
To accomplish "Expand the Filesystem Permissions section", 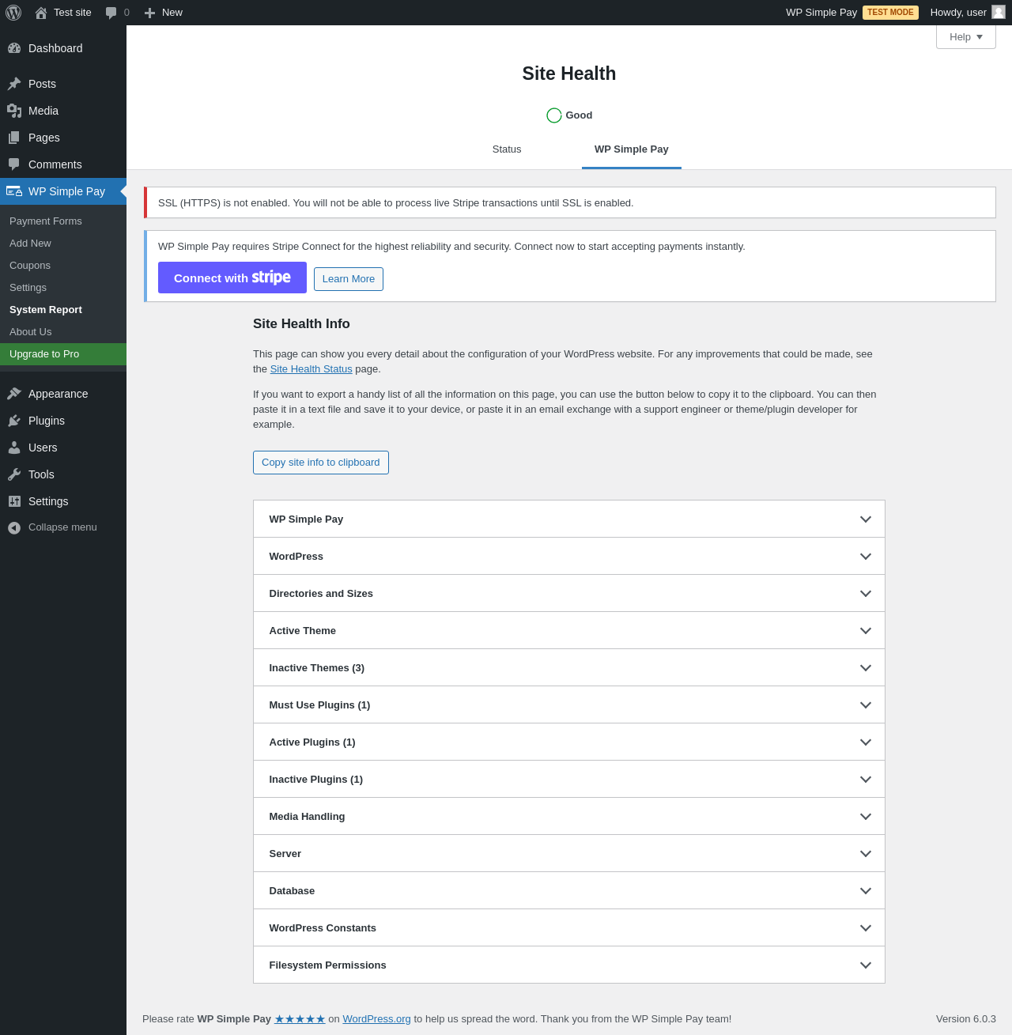I will click(x=568, y=965).
